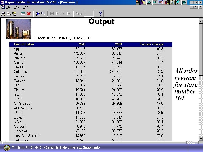Launch PowerPoint from the Office shortcut bar

tap(155, 2)
